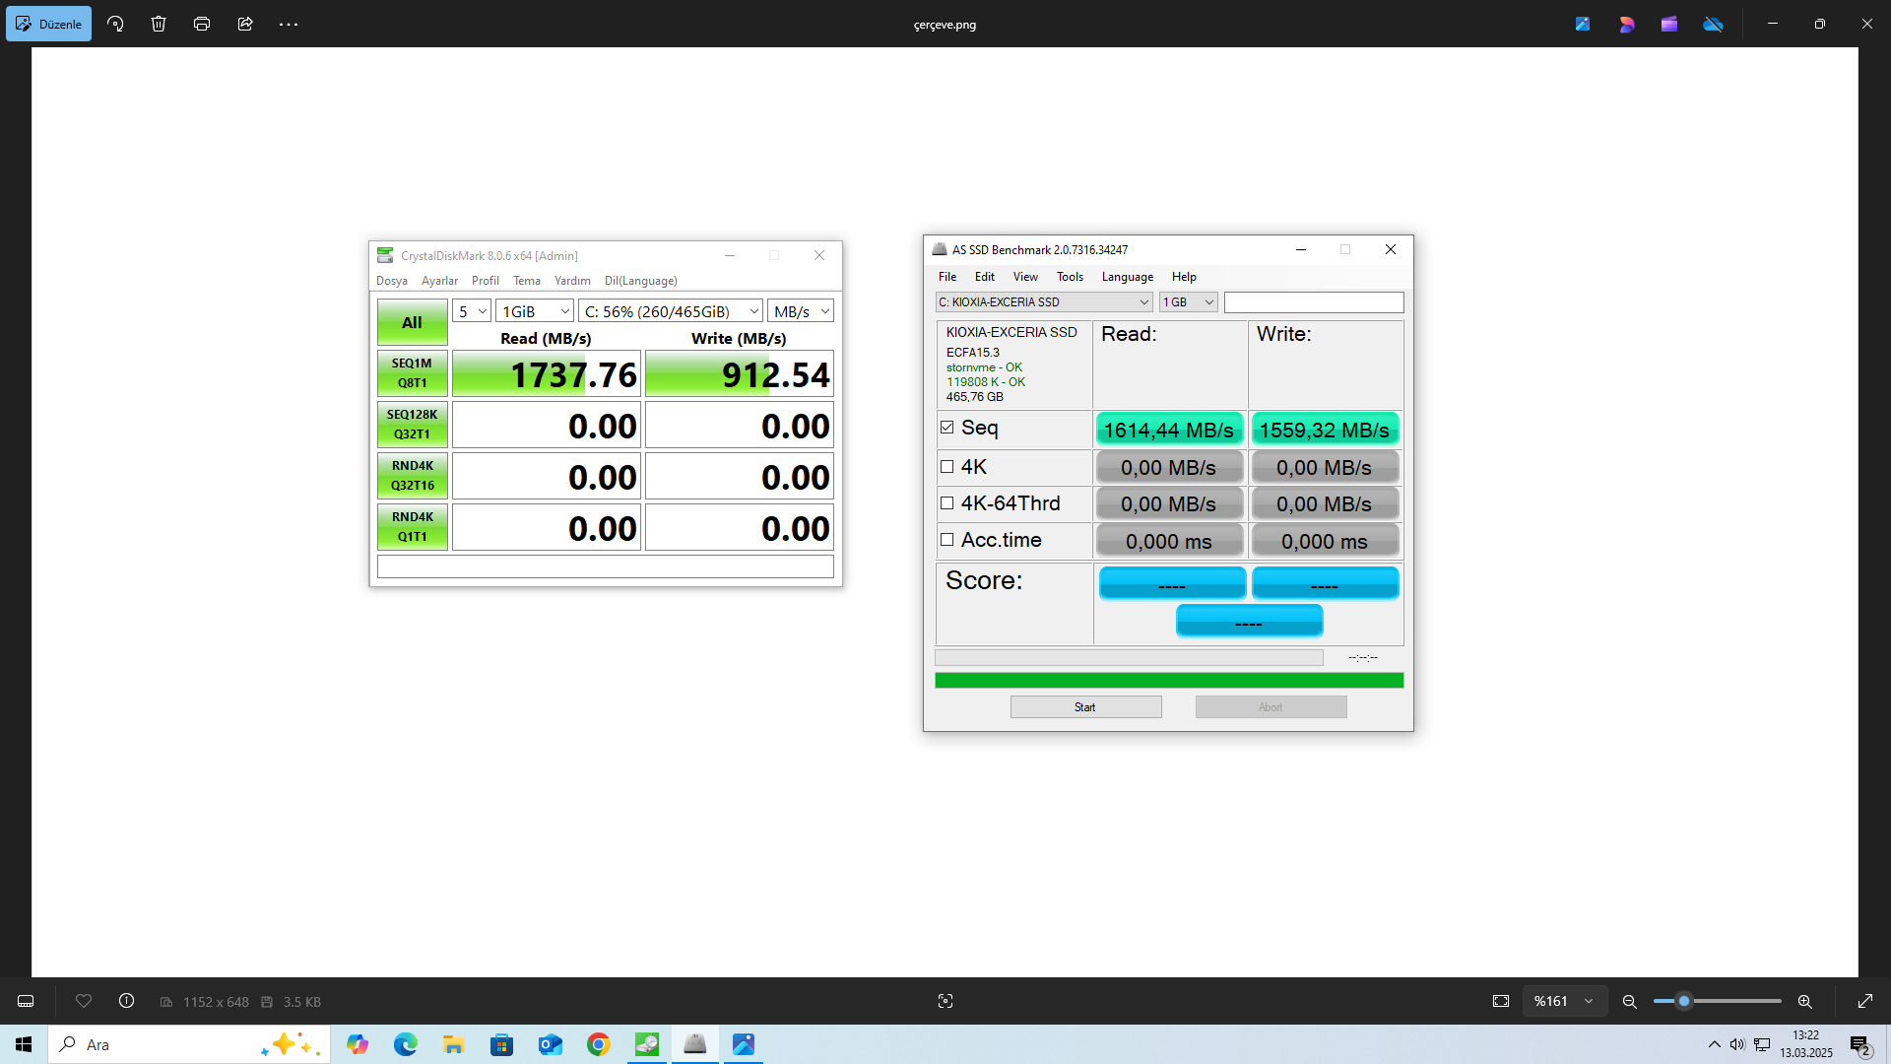Open the Windows Start menu
This screenshot has height=1064, width=1891.
(x=24, y=1044)
